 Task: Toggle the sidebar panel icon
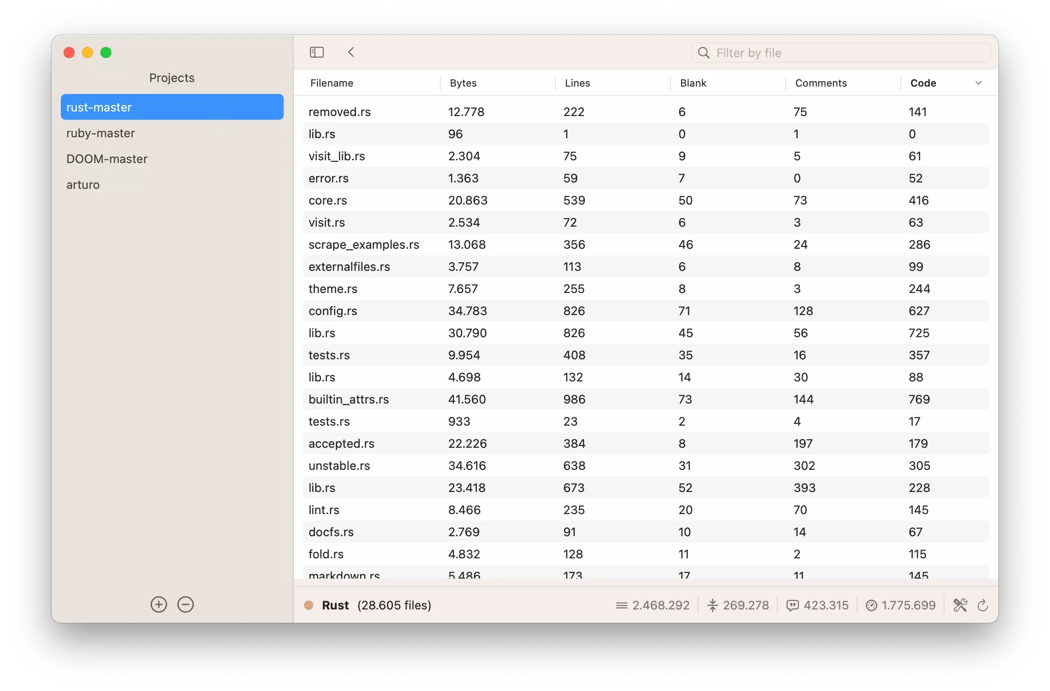click(x=317, y=52)
